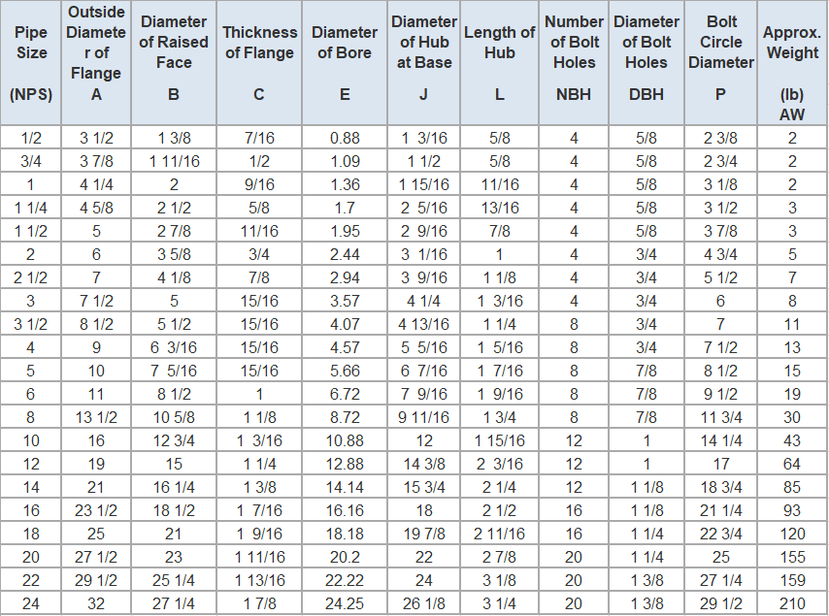Screen dimensions: 829x616
Task: Select bore diameter value 1.7
Action: pos(345,208)
